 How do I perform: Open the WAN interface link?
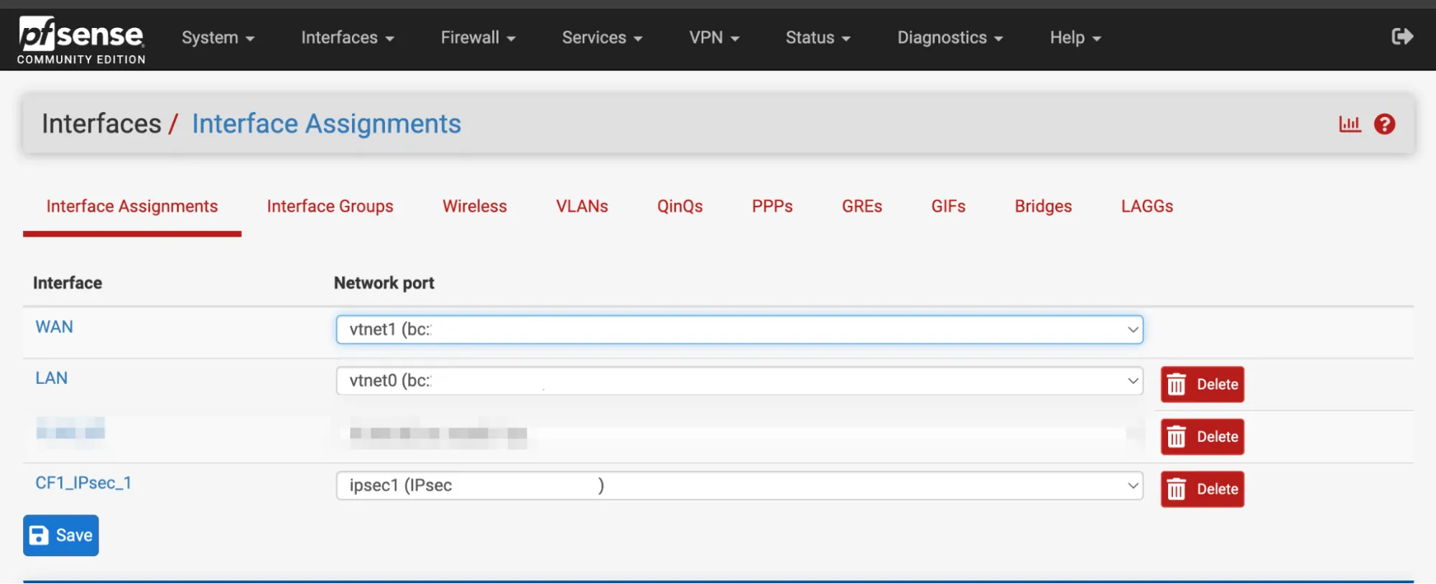tap(55, 327)
